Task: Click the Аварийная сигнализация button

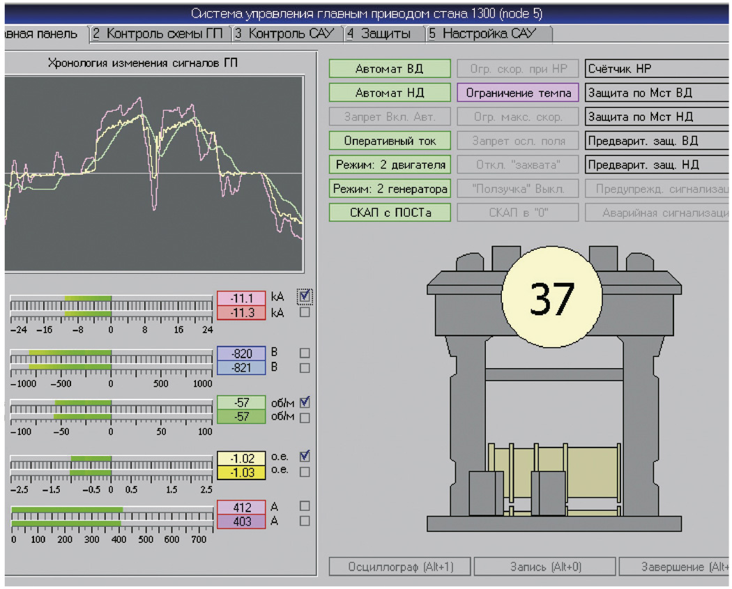Action: 657,213
